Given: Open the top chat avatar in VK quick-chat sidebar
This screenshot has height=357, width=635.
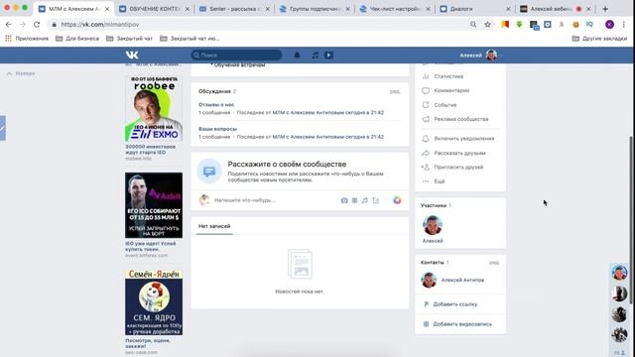Looking at the screenshot, I should point(619,274).
